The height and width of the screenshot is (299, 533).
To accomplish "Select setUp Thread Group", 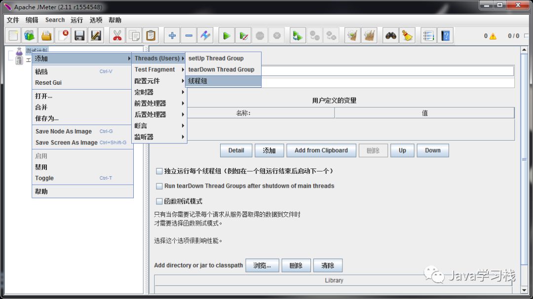I will point(224,59).
